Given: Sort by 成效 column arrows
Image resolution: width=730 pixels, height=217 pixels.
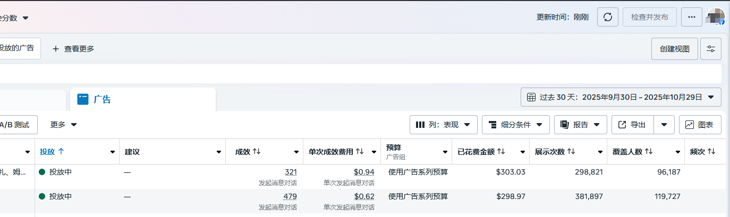Looking at the screenshot, I should click(x=257, y=152).
